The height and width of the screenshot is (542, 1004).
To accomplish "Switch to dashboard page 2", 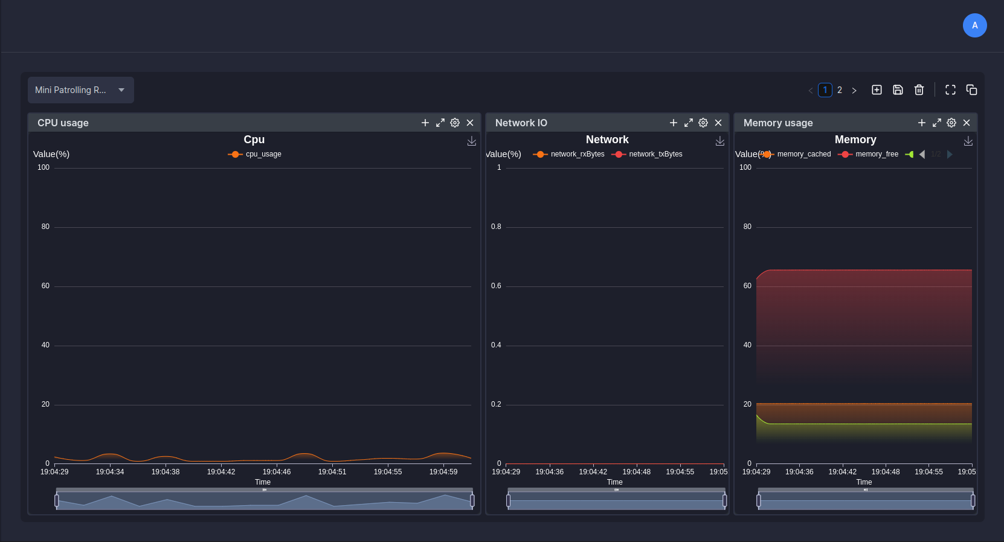I will [839, 90].
